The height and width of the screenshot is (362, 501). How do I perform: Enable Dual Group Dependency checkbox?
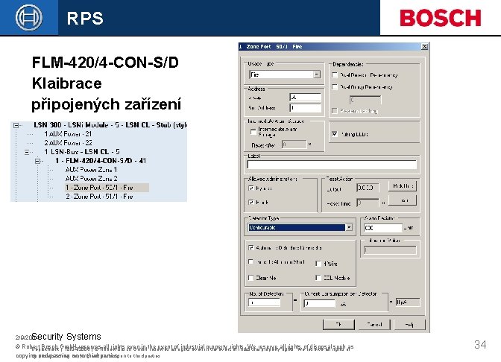point(335,87)
